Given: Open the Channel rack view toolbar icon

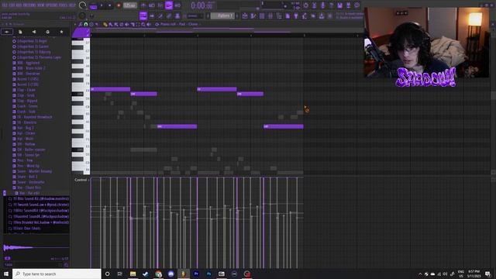Looking at the screenshot, I should pyautogui.click(x=262, y=15).
